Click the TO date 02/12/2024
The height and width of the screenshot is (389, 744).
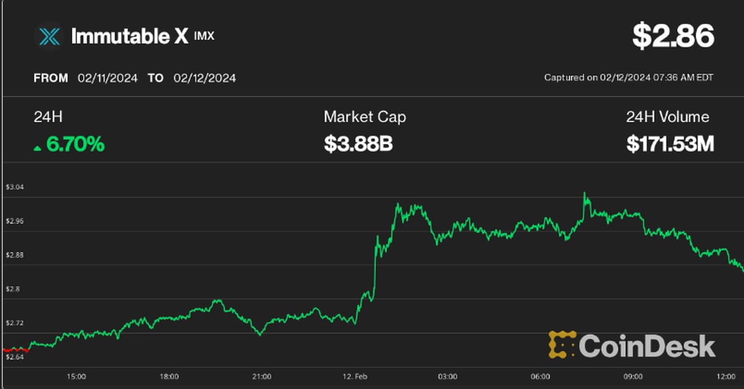(x=205, y=78)
